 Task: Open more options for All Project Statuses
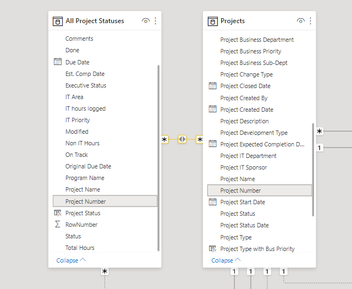coord(155,21)
